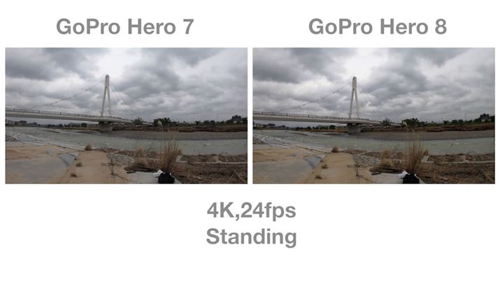Select the Hero 7 video frame
500x282 pixels.
coord(127,115)
